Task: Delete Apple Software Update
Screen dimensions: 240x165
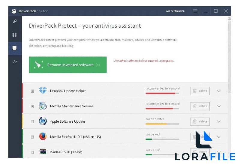Action: pyautogui.click(x=200, y=122)
